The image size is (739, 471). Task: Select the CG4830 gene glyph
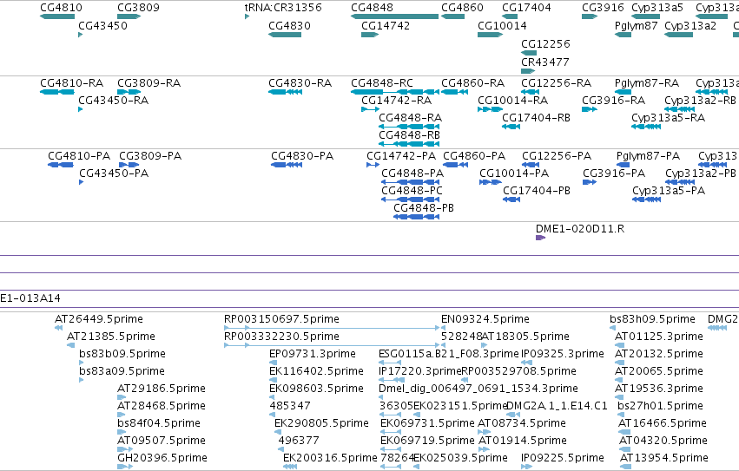[285, 35]
